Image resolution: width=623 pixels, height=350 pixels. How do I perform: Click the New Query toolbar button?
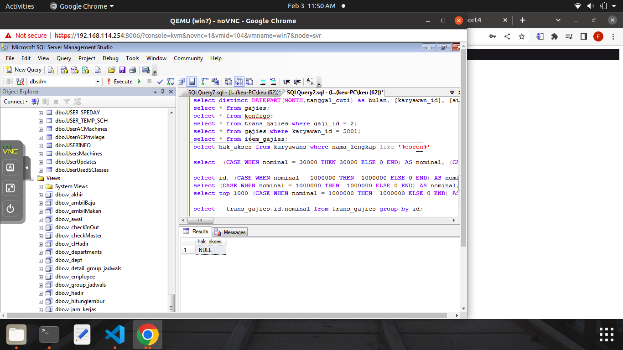coord(24,70)
